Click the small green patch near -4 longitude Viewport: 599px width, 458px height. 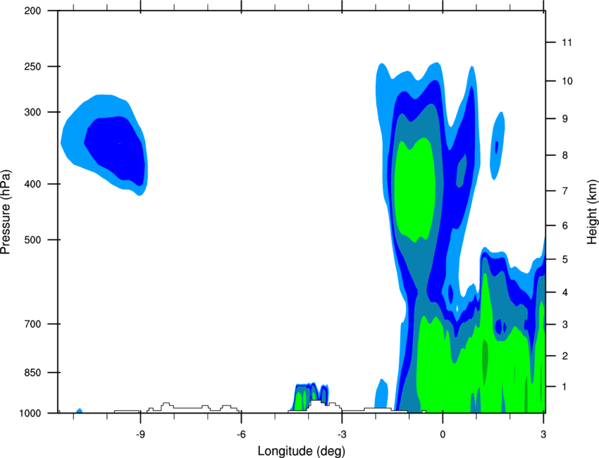tap(299, 400)
